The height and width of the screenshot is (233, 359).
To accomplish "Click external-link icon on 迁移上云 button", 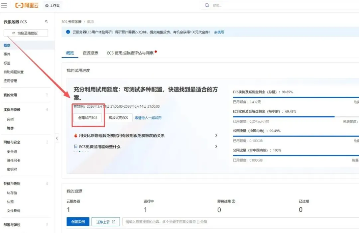I will point(114,222).
